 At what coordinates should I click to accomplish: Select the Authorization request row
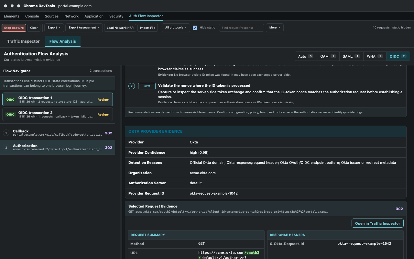pos(58,147)
